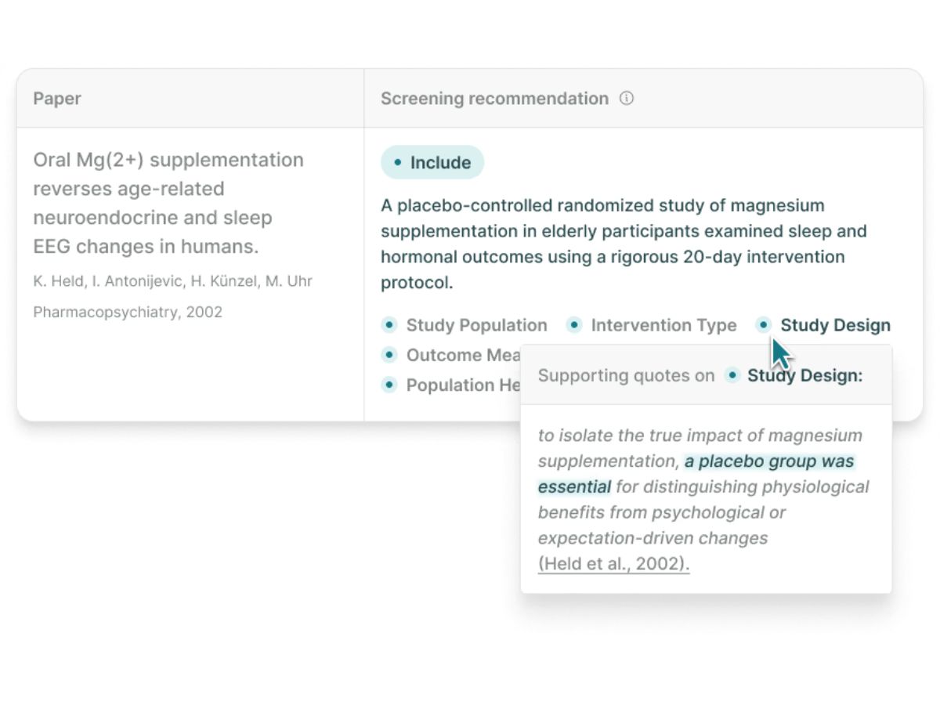Click the dot icon in popup header
This screenshot has height=705, width=940.
(x=732, y=375)
